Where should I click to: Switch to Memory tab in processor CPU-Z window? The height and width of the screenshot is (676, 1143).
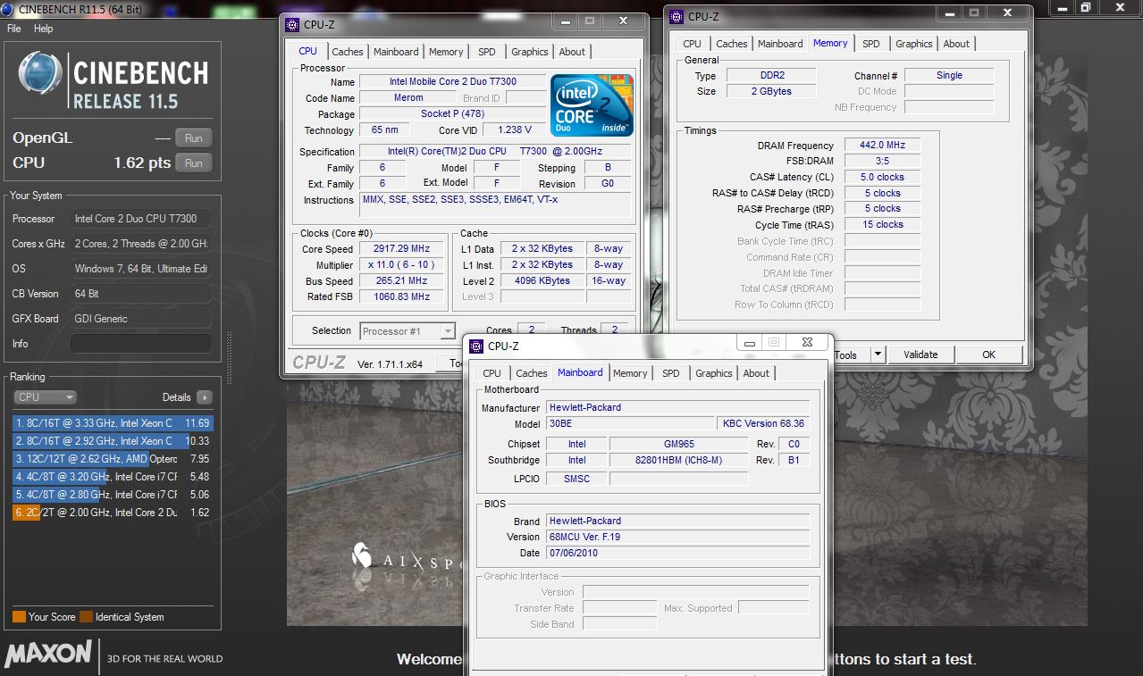click(x=446, y=52)
